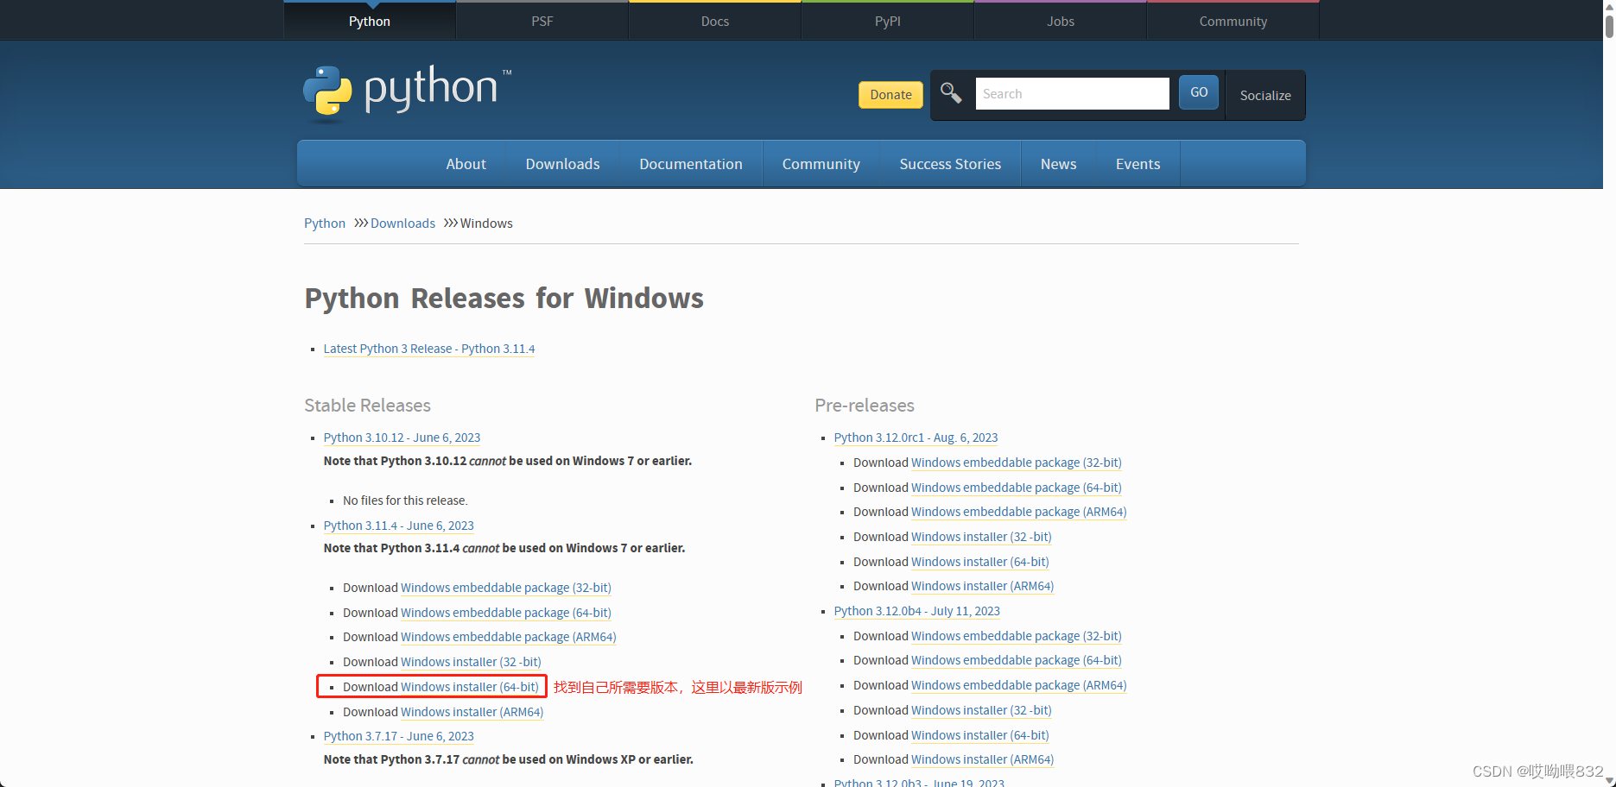Open Python 3.10.12 - June 6, 2023 release link

click(402, 438)
